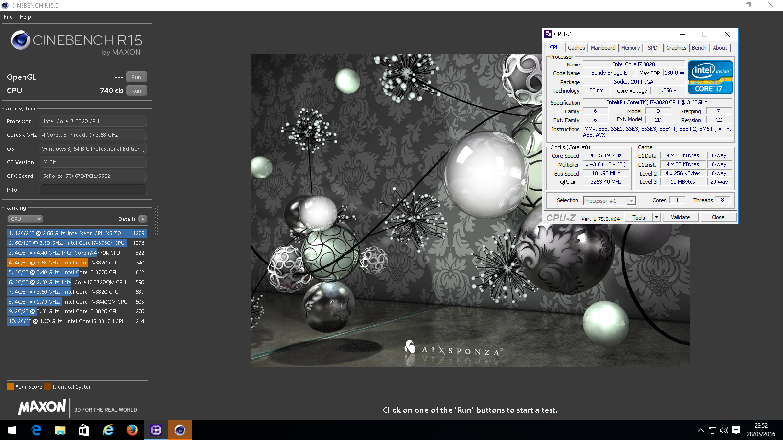Run the CPU benchmark
783x440 pixels.
point(137,91)
